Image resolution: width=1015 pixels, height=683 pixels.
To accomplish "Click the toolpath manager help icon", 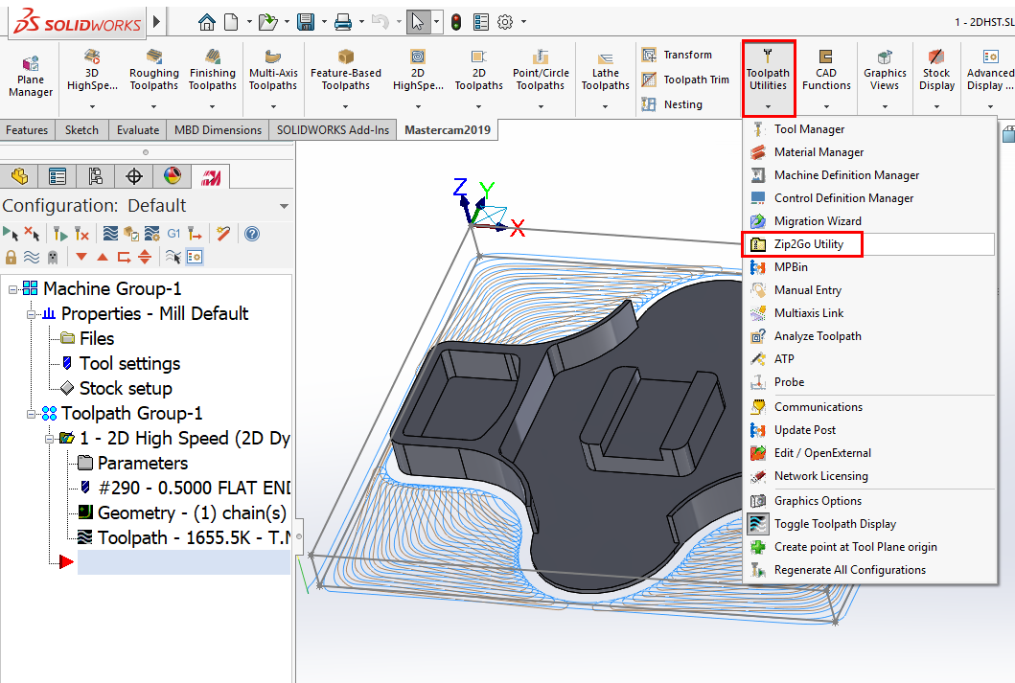I will (252, 233).
